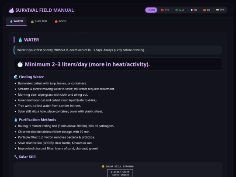Click the Survival Field Manual logo icon

click(11, 10)
